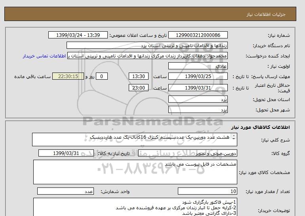Click the label مهلت ارسال پاسخ
This screenshot has height=216, width=305.
click(271, 76)
